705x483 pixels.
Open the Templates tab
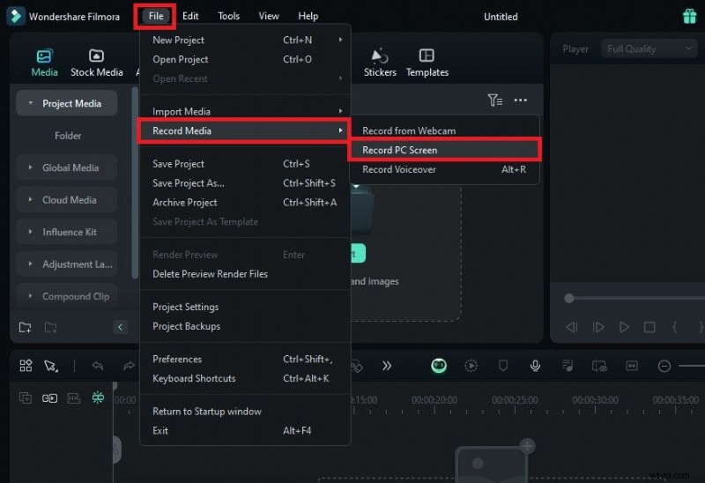427,63
